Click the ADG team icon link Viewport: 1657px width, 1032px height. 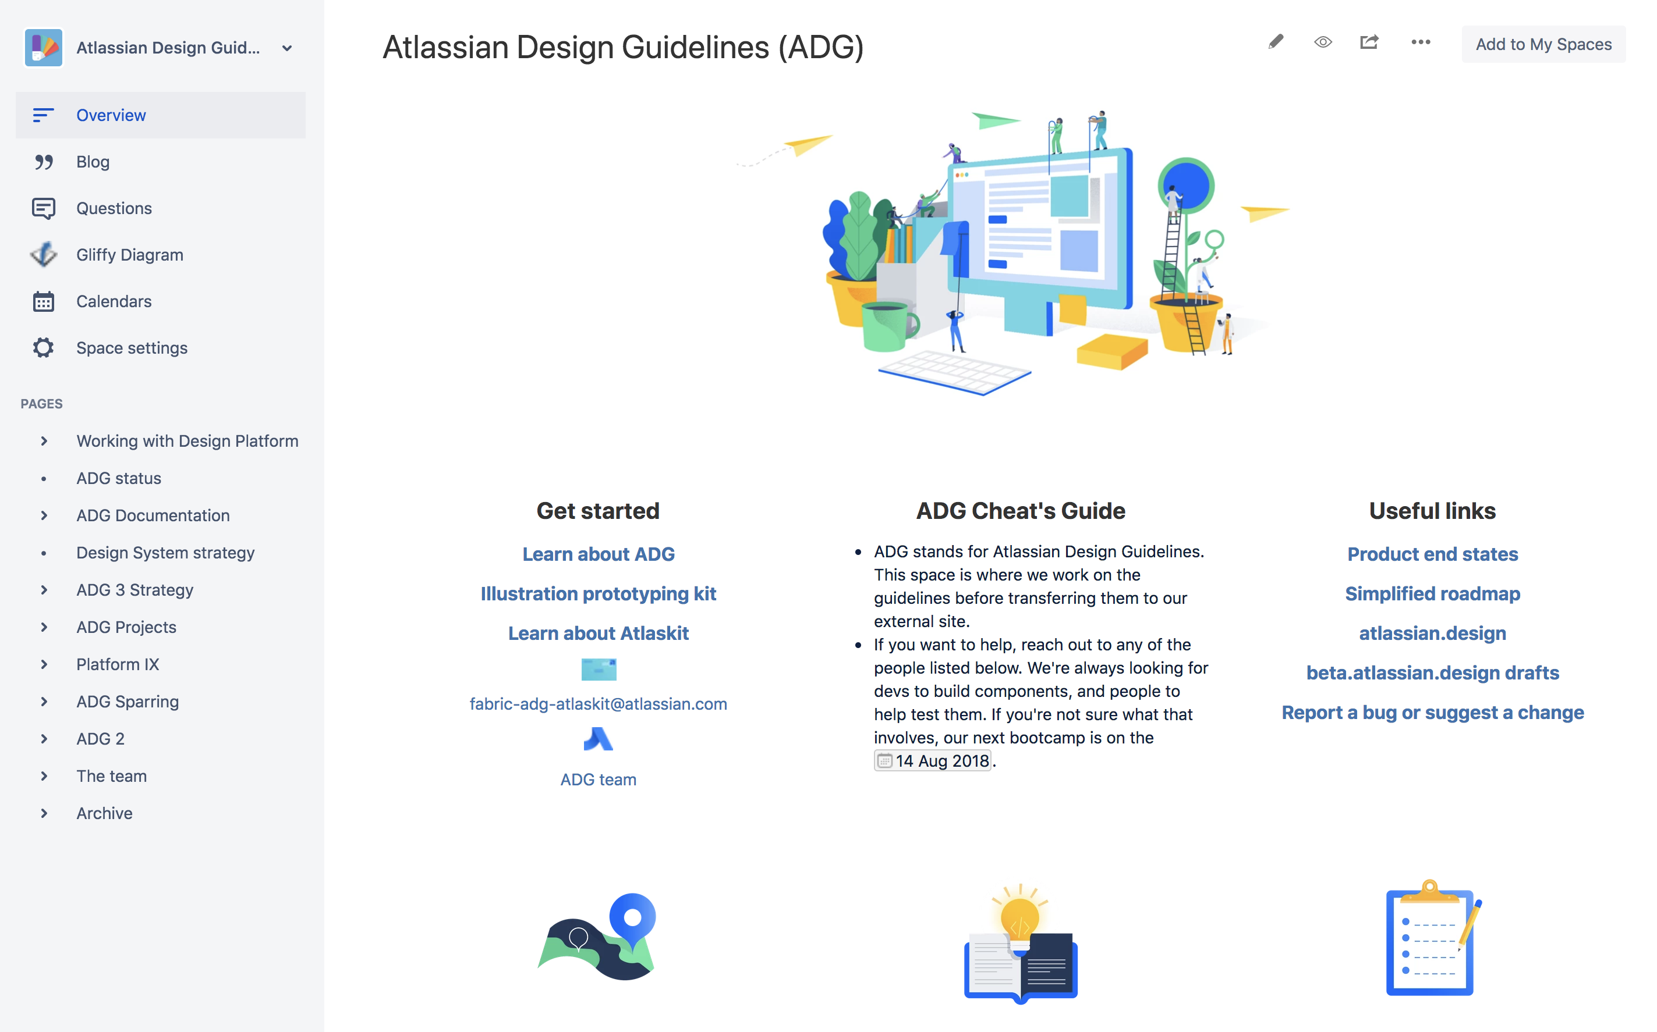coord(599,739)
